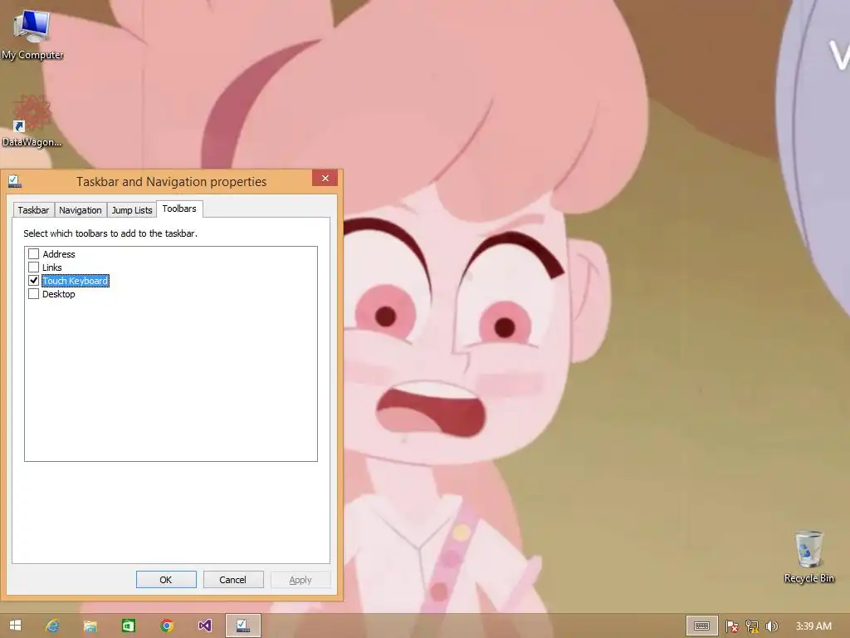Viewport: 850px width, 638px height.
Task: Switch to the Taskbar tab
Action: (x=33, y=210)
